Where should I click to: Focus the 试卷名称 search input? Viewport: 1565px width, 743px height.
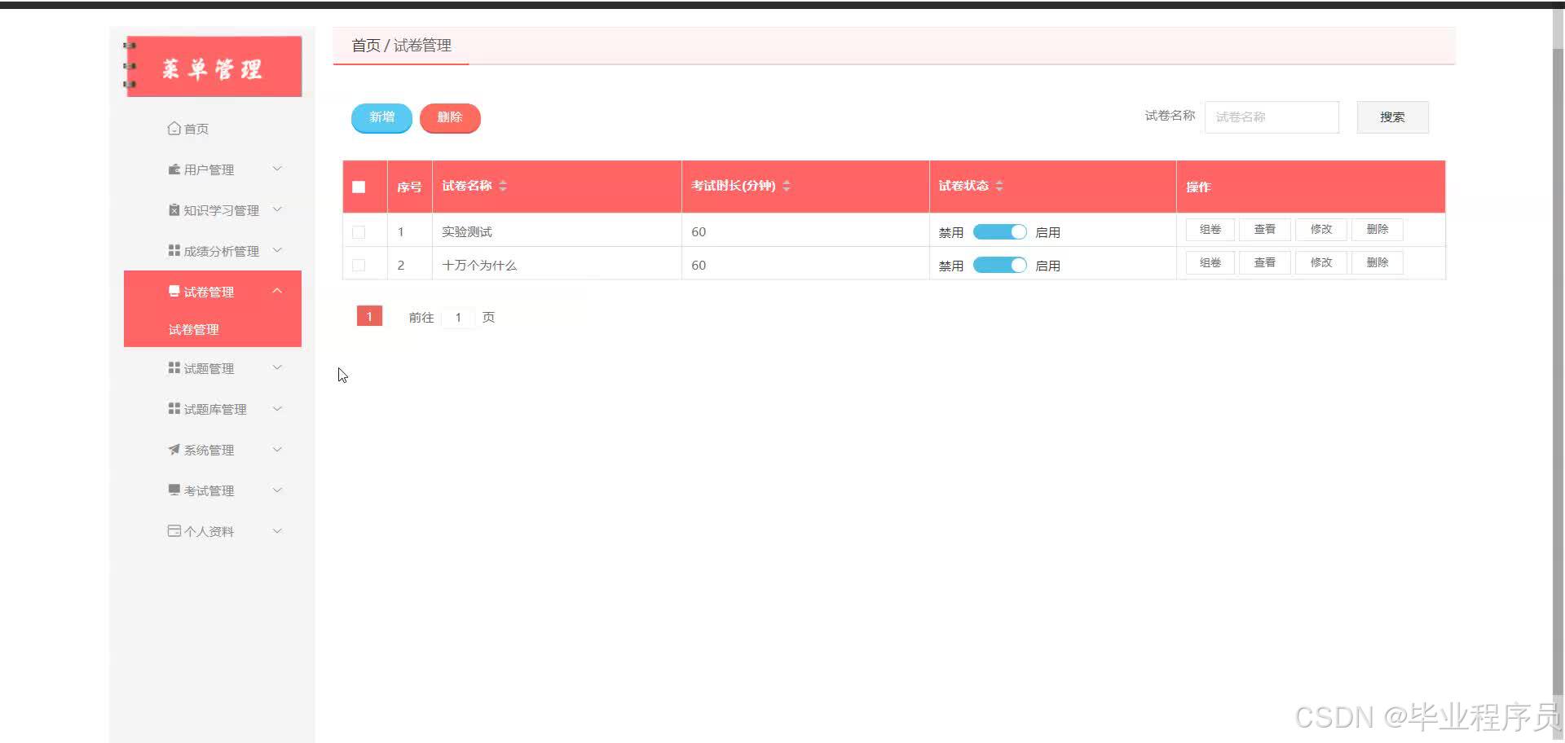(1272, 117)
